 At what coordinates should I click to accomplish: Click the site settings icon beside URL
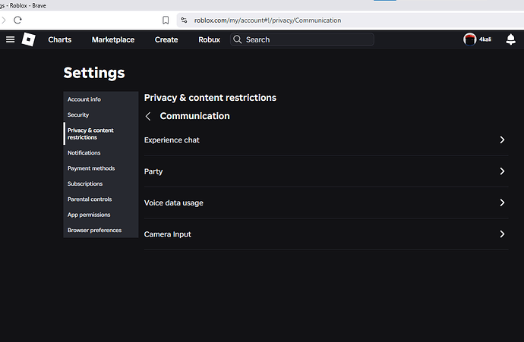click(x=183, y=20)
